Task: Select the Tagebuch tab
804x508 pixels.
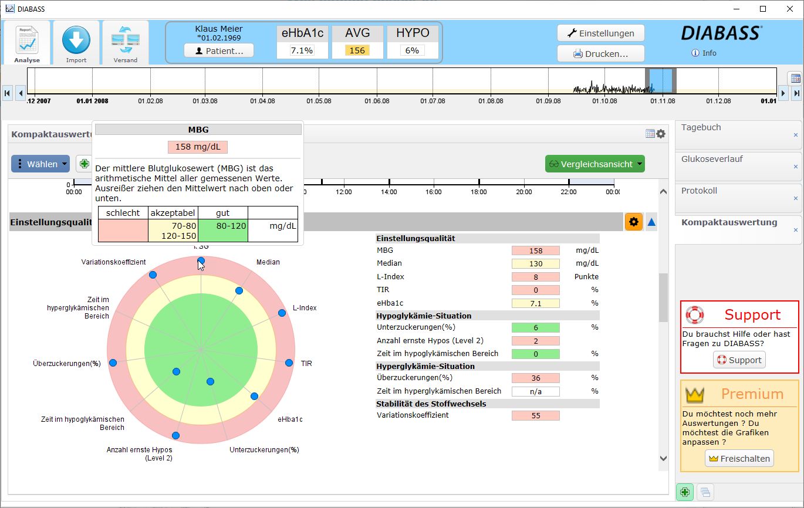Action: point(701,127)
